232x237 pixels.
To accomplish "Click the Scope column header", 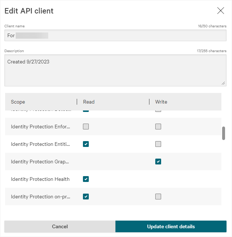I will (x=18, y=102).
